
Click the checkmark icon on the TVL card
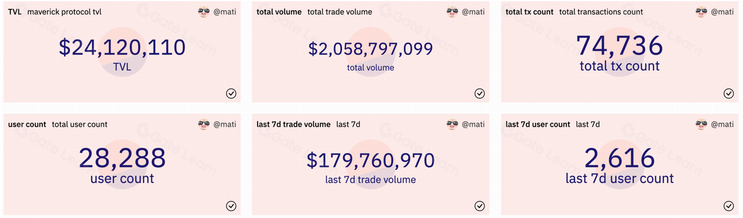231,94
